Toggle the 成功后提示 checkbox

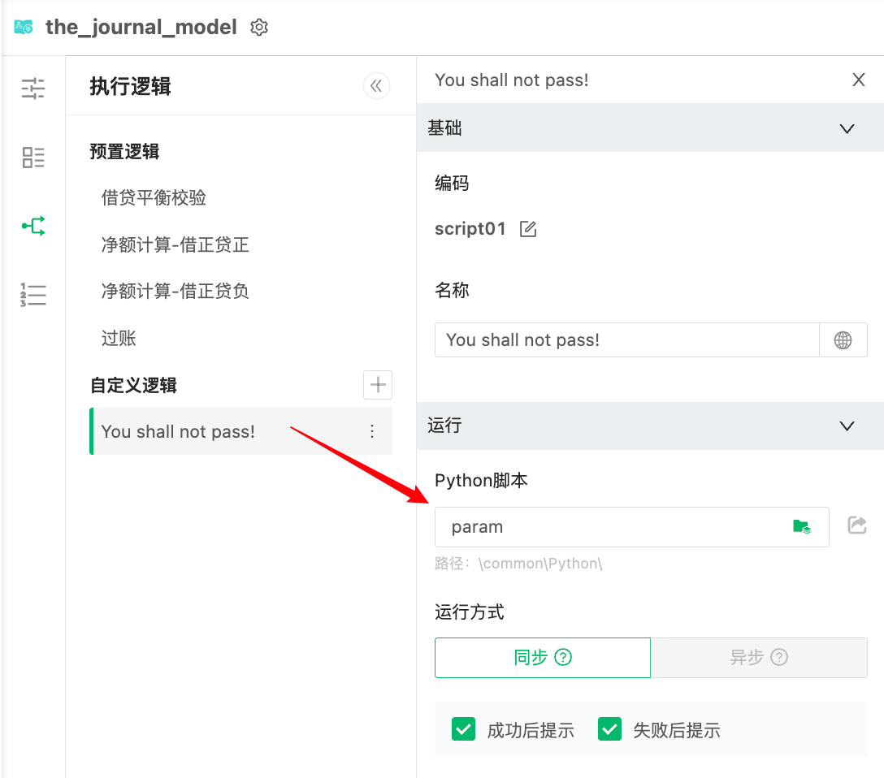pos(463,730)
